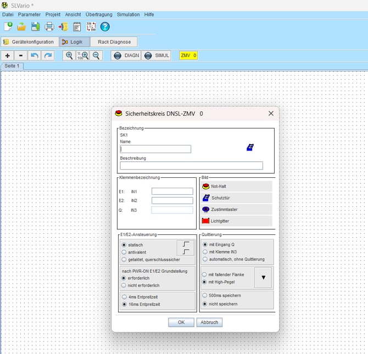Open the blue help question mark icon
This screenshot has width=368, height=354.
[x=105, y=26]
